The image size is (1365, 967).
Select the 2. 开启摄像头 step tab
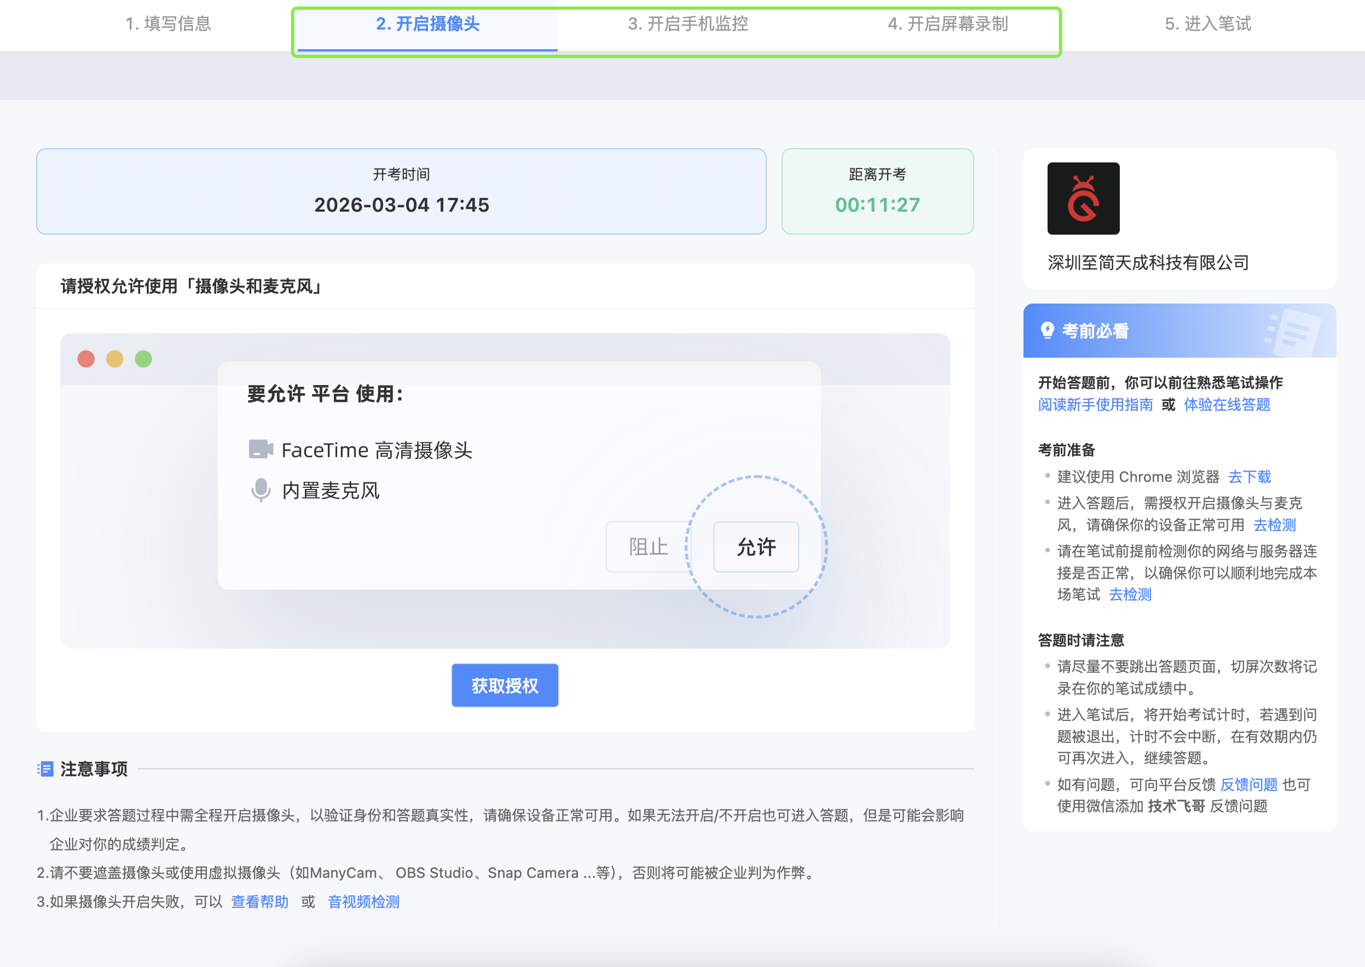(427, 24)
